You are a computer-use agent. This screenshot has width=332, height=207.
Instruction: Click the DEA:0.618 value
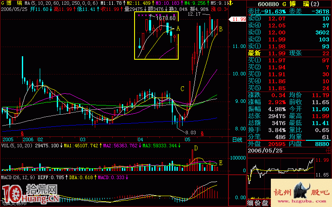click(x=81, y=177)
